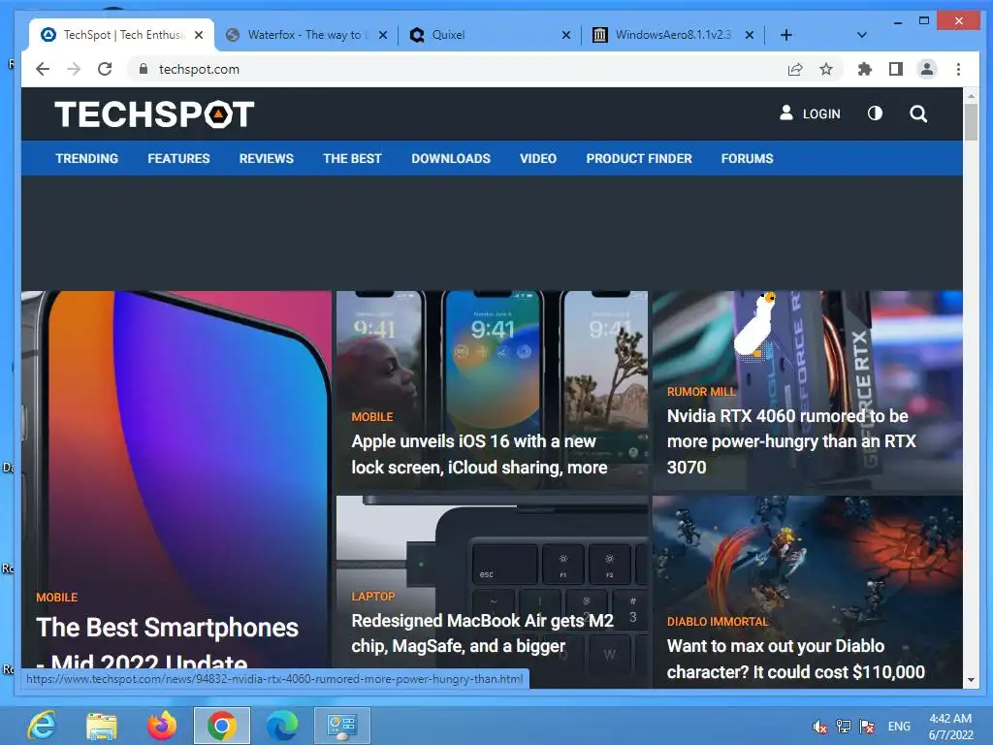Switch to the Waterfox tab
993x745 pixels.
[306, 35]
